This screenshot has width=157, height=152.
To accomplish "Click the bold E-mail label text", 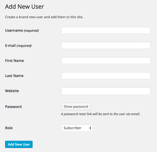I will tap(10, 46).
